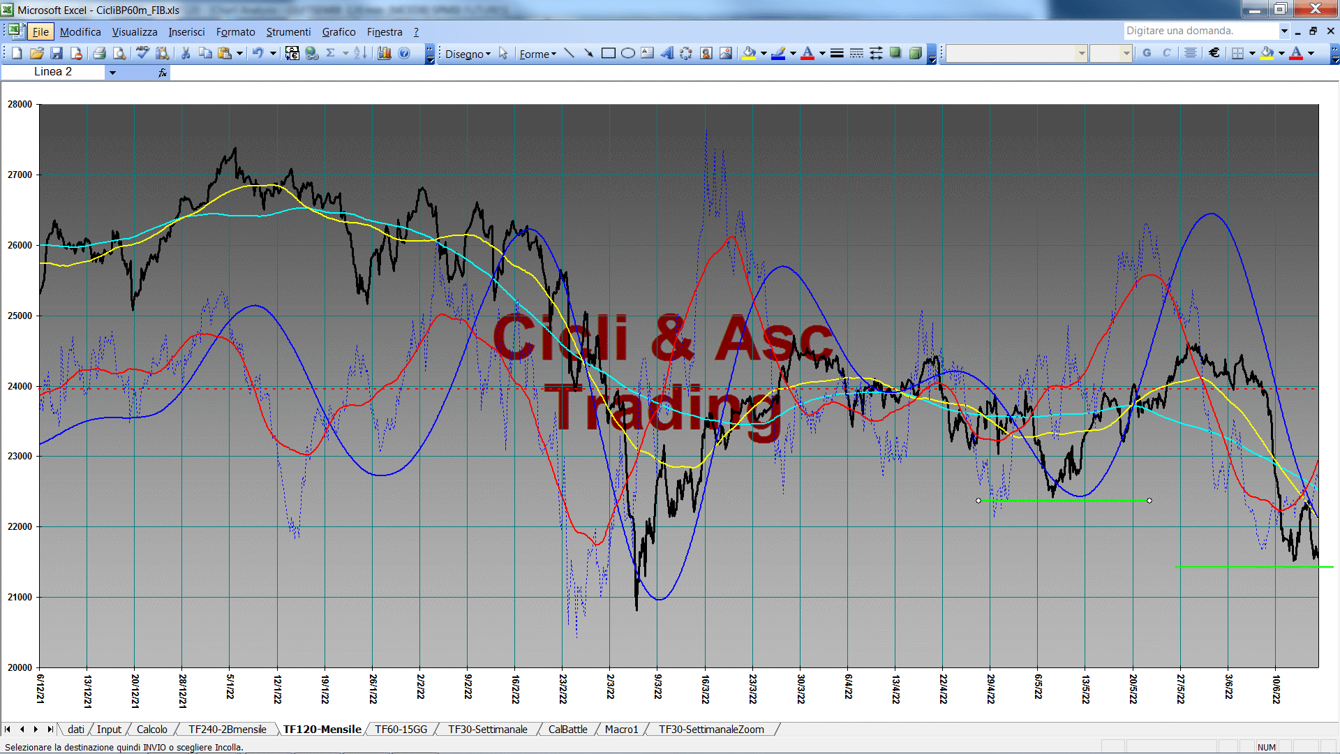
Task: Open the Modifica menu
Action: 80,31
